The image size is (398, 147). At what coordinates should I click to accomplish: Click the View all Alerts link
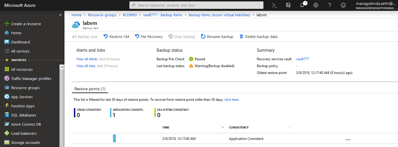coord(87,59)
